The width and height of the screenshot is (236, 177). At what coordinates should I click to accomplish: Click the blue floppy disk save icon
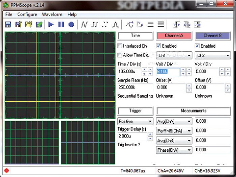(x=8, y=24)
